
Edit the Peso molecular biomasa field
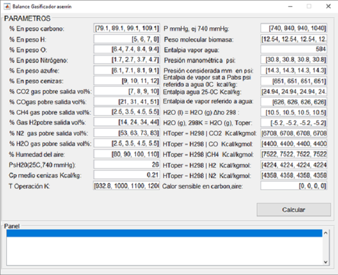click(x=294, y=39)
